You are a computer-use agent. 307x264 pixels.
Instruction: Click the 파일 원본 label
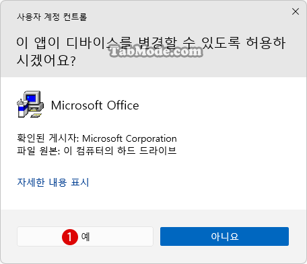(x=38, y=150)
